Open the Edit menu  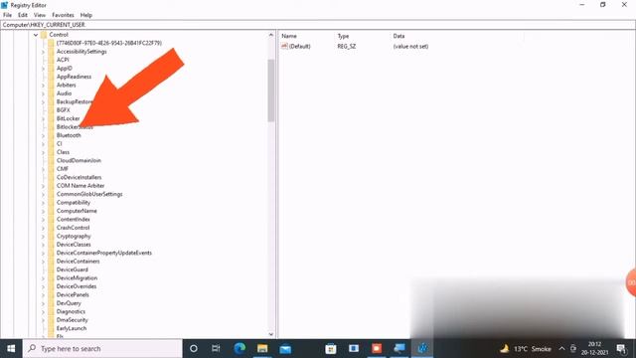point(23,15)
